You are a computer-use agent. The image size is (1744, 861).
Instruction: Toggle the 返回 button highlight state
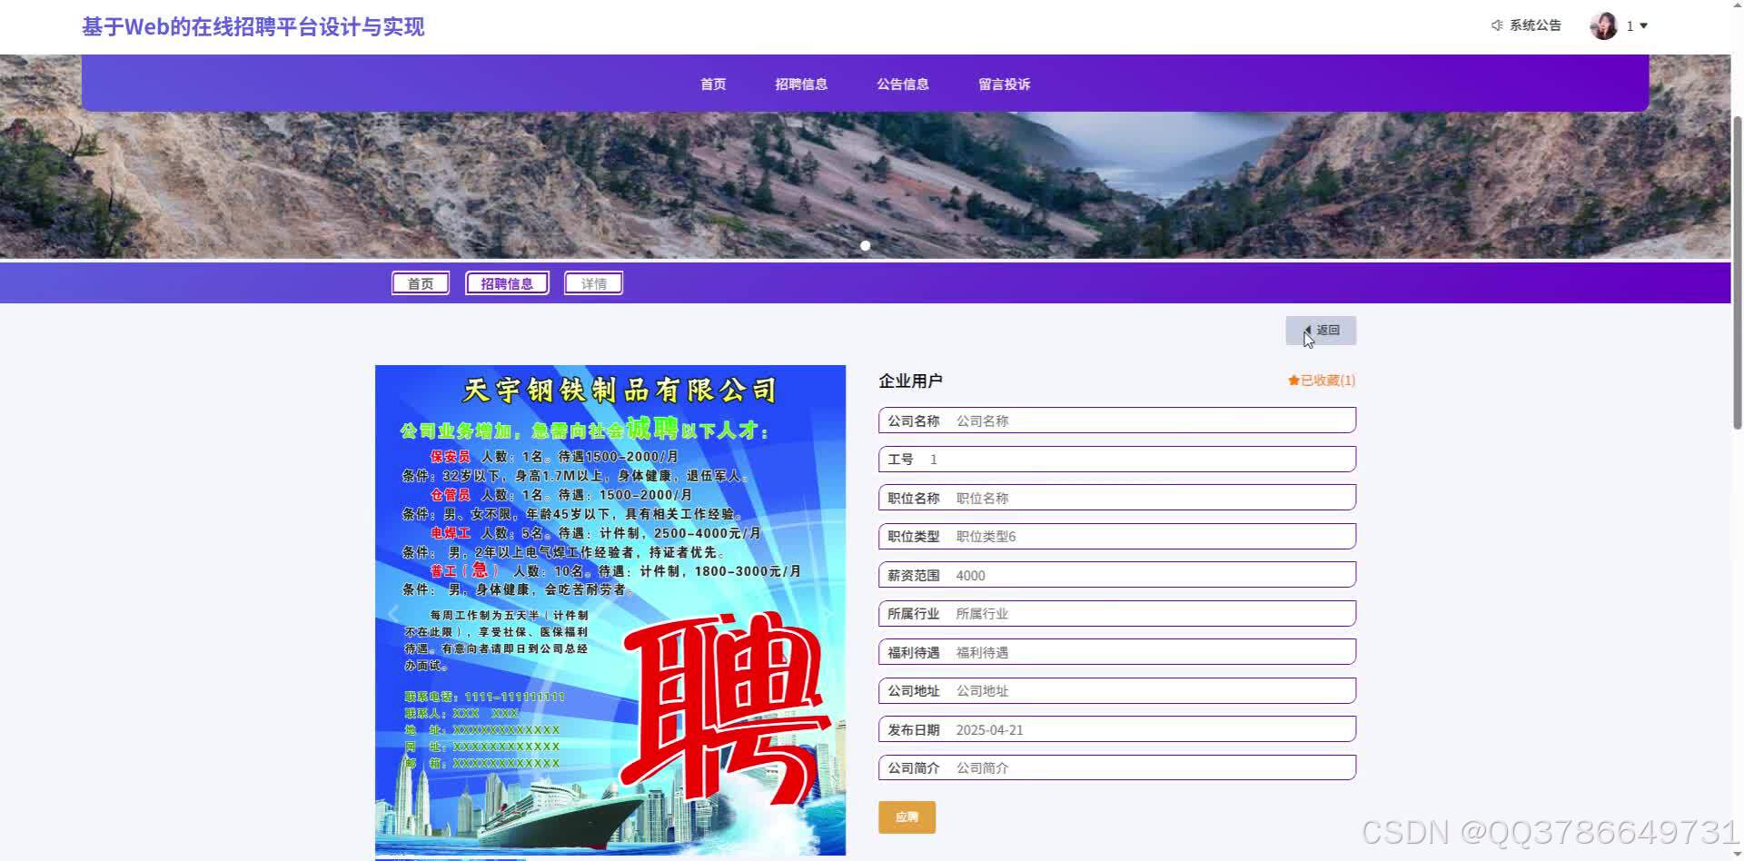click(x=1321, y=330)
